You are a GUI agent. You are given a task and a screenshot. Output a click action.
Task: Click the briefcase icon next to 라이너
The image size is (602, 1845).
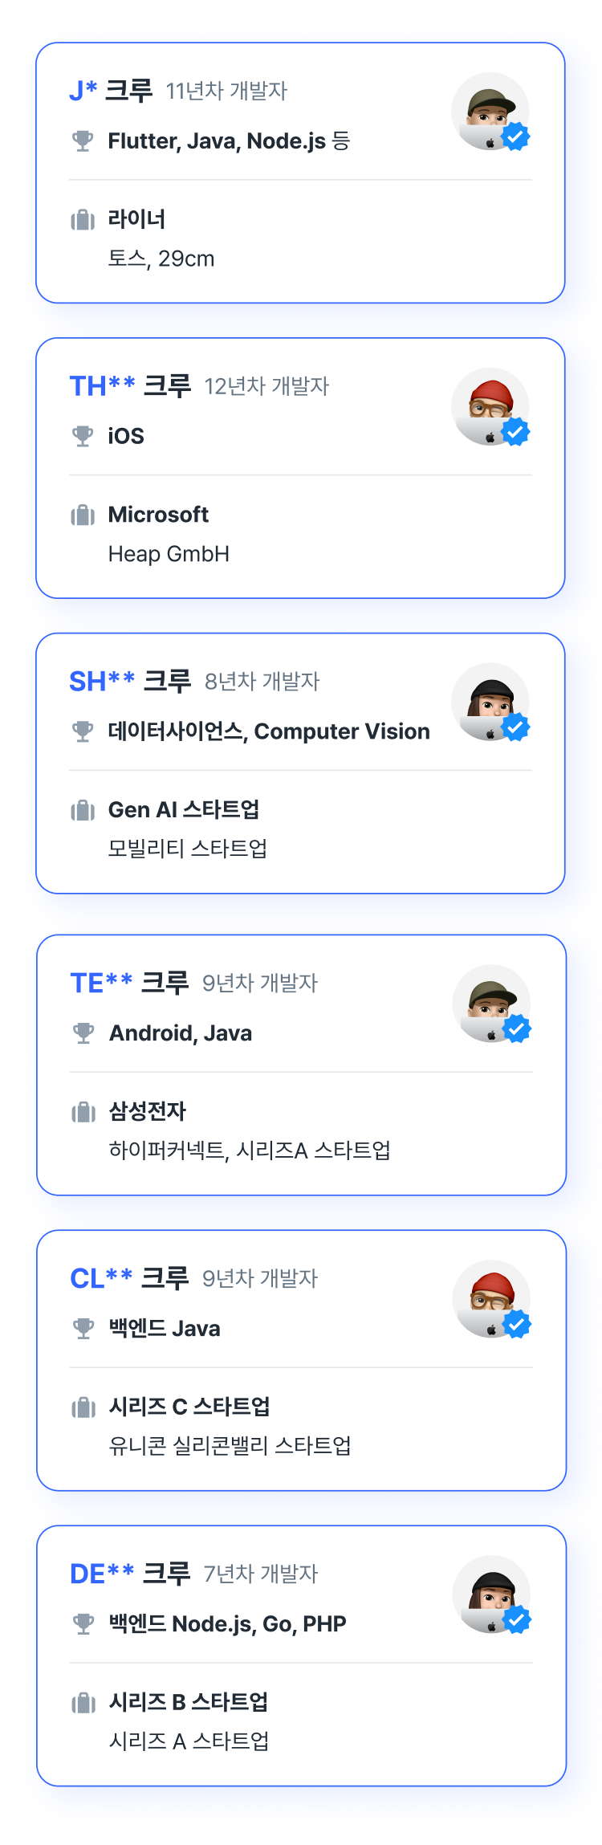coord(83,219)
